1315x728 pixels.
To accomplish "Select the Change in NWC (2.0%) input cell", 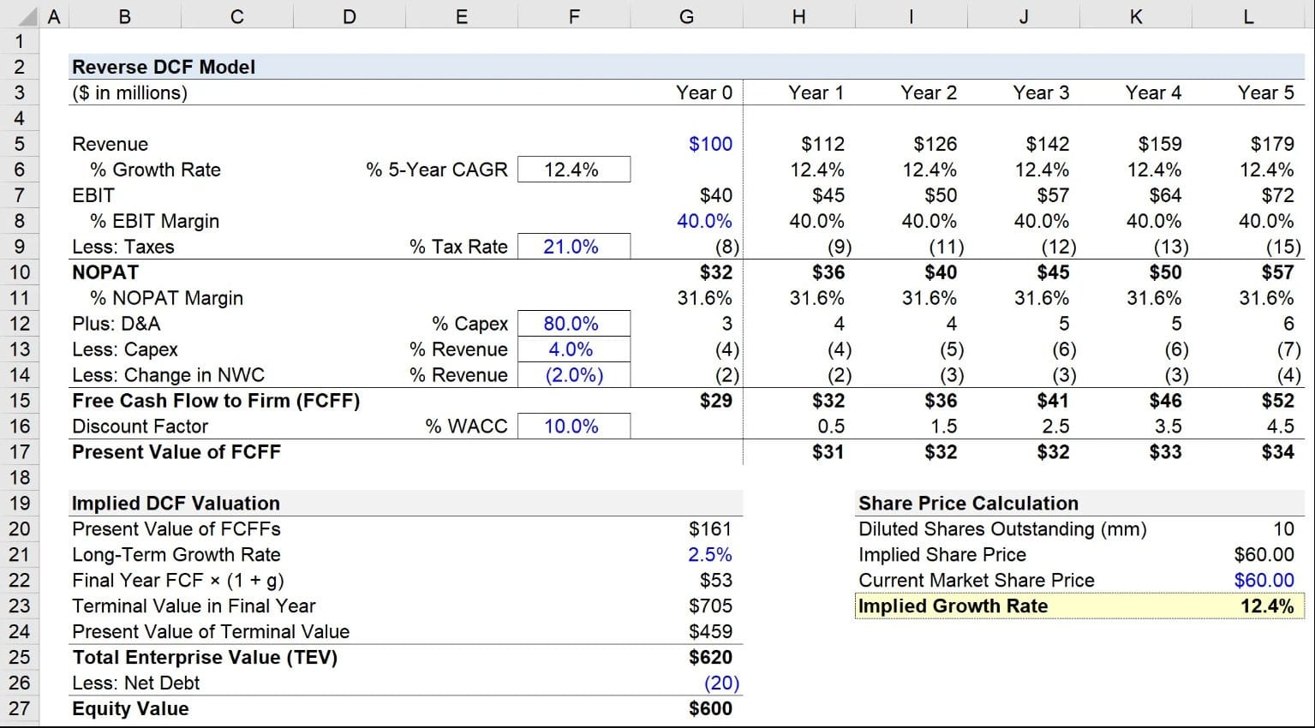I will (573, 375).
